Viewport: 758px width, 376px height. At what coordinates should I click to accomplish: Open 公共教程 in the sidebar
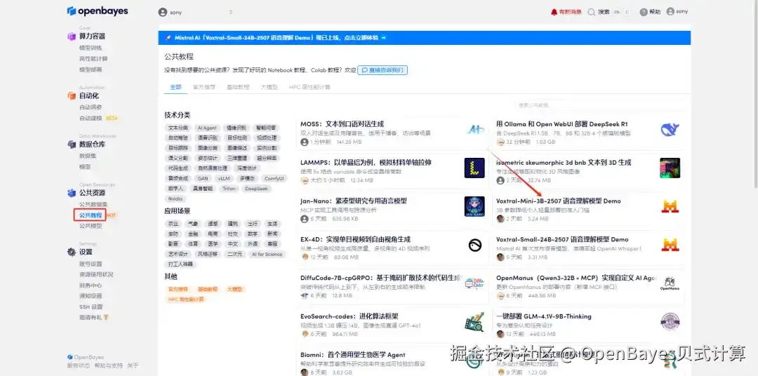point(91,215)
